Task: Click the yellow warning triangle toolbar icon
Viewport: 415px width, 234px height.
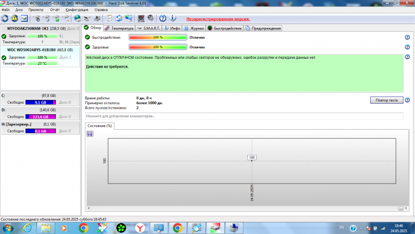Action: click(14, 18)
